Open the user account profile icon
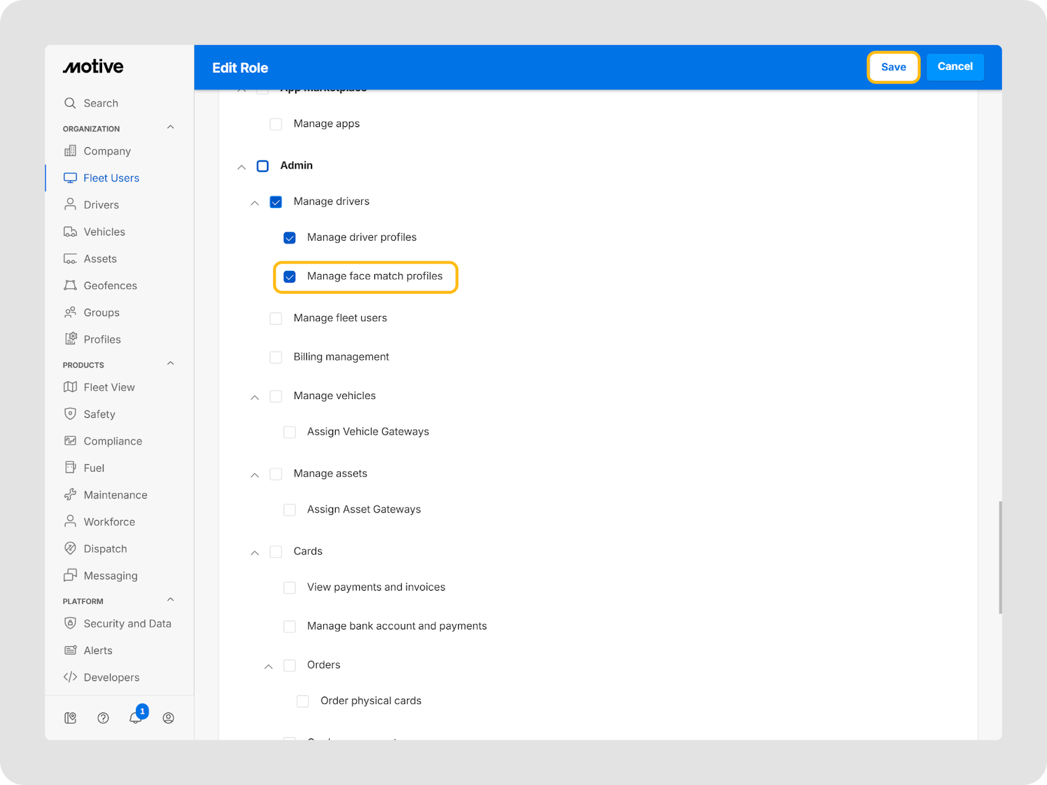1047x785 pixels. (168, 718)
